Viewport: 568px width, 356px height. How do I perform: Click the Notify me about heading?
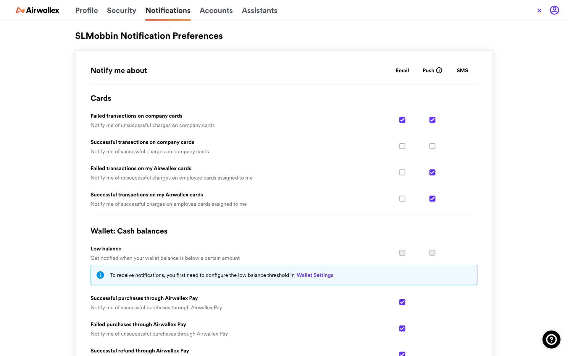(x=119, y=70)
